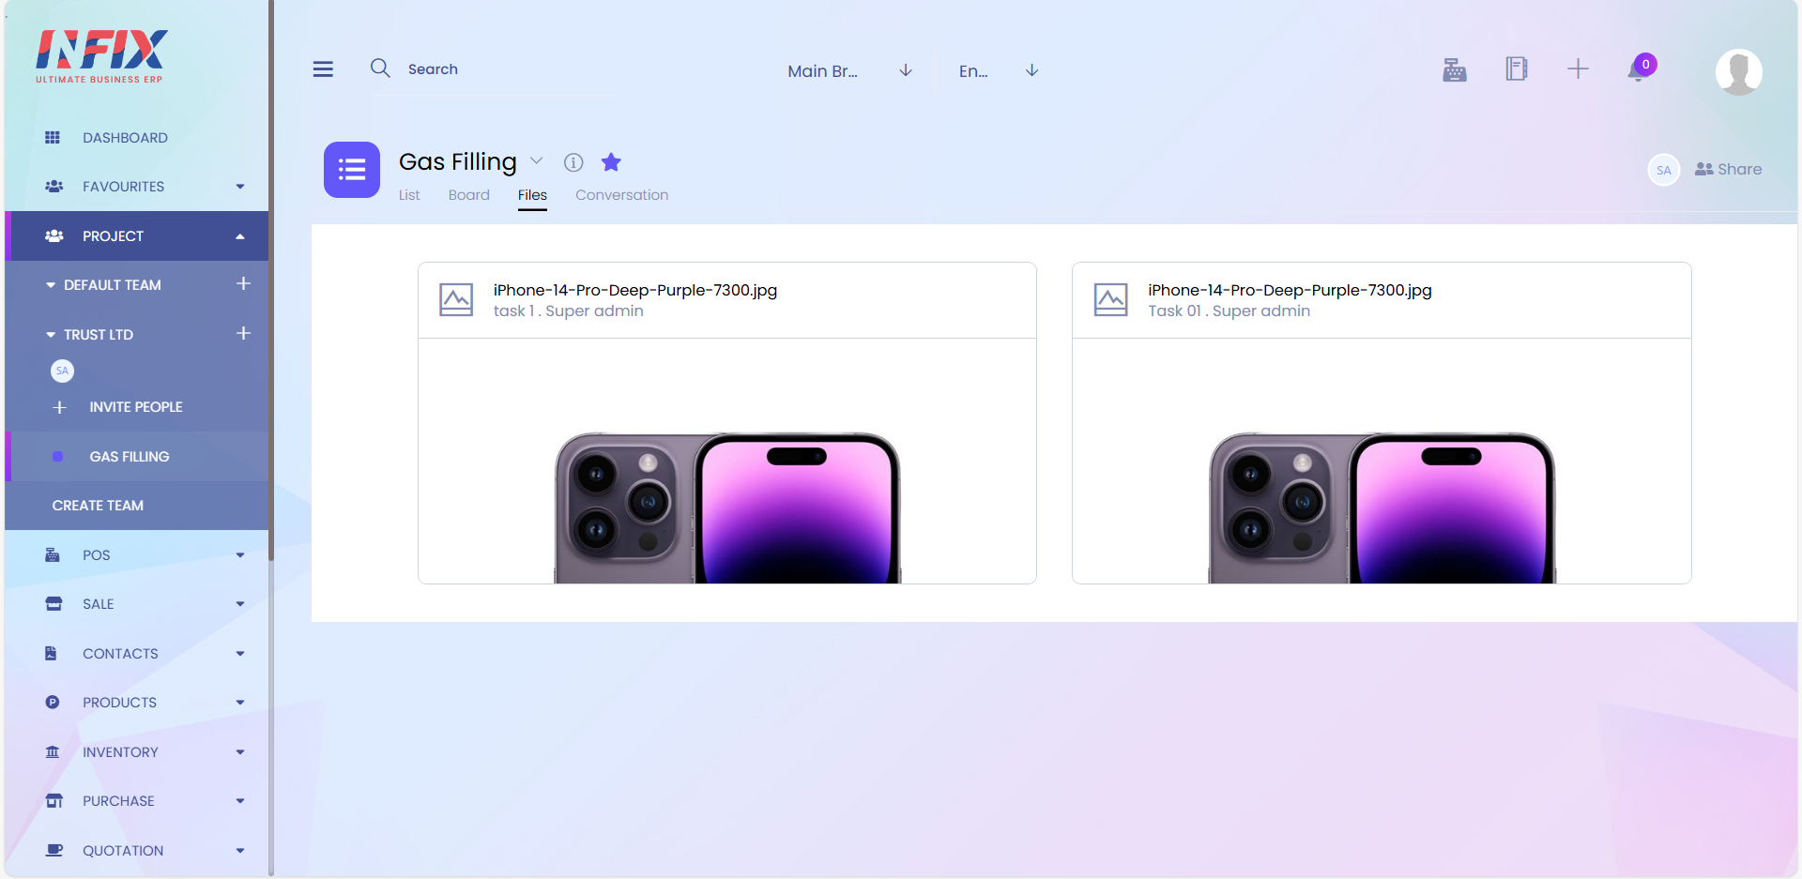Click the SA avatar under Trust Ltd

(62, 371)
